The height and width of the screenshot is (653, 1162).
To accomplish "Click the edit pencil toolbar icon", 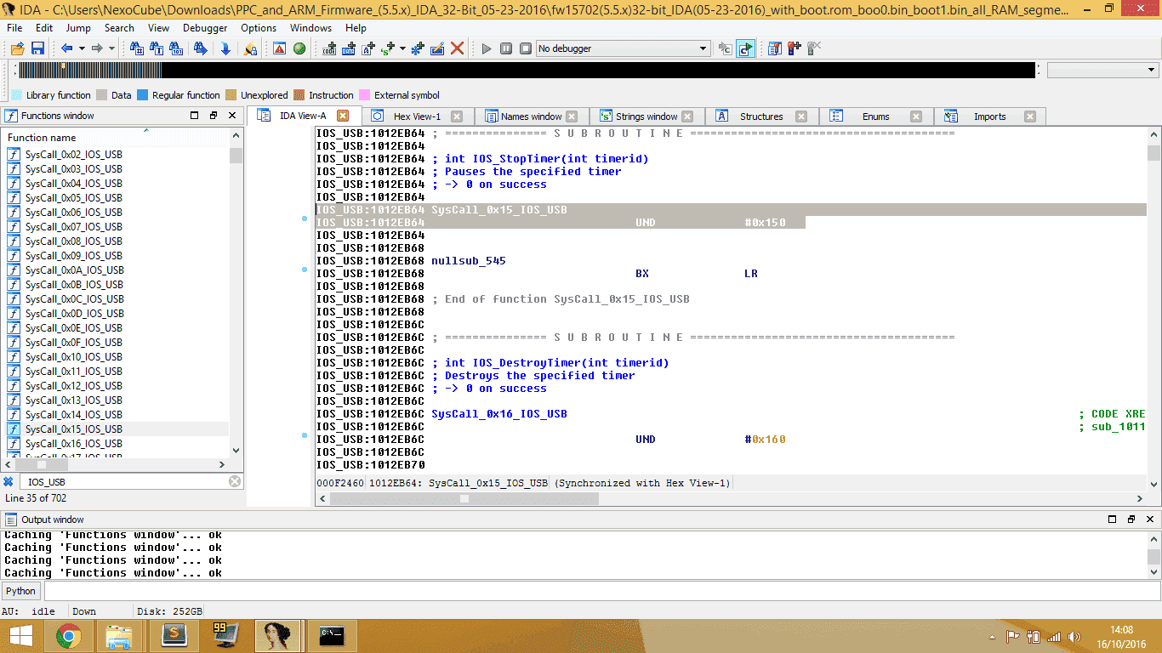I will click(437, 48).
